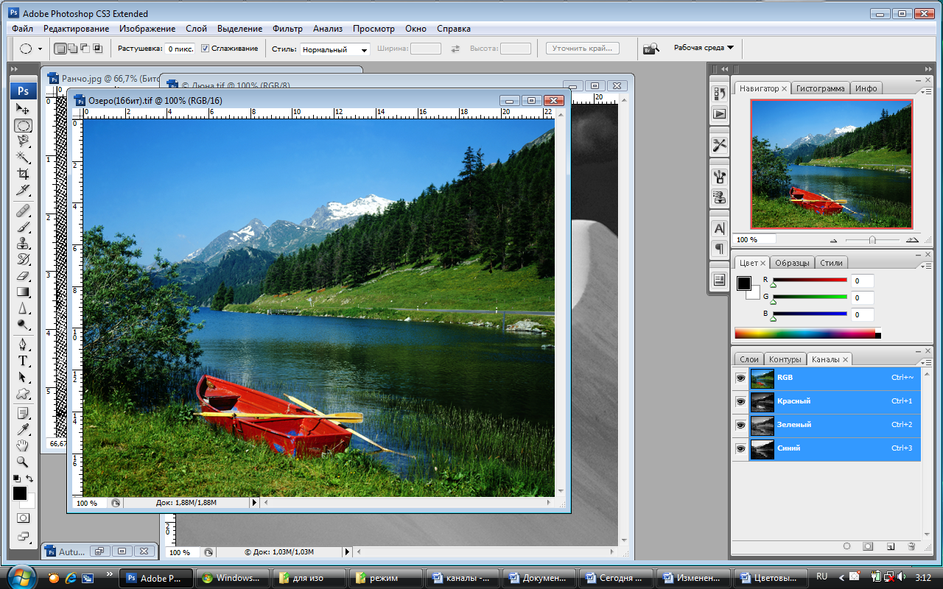Viewport: 943px width, 589px height.
Task: Select the Blur tool
Action: (23, 308)
